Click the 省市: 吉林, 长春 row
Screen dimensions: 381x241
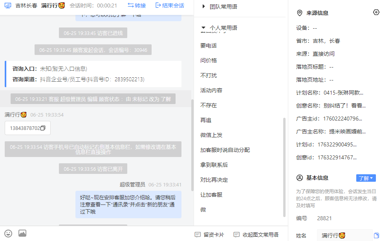coord(318,41)
